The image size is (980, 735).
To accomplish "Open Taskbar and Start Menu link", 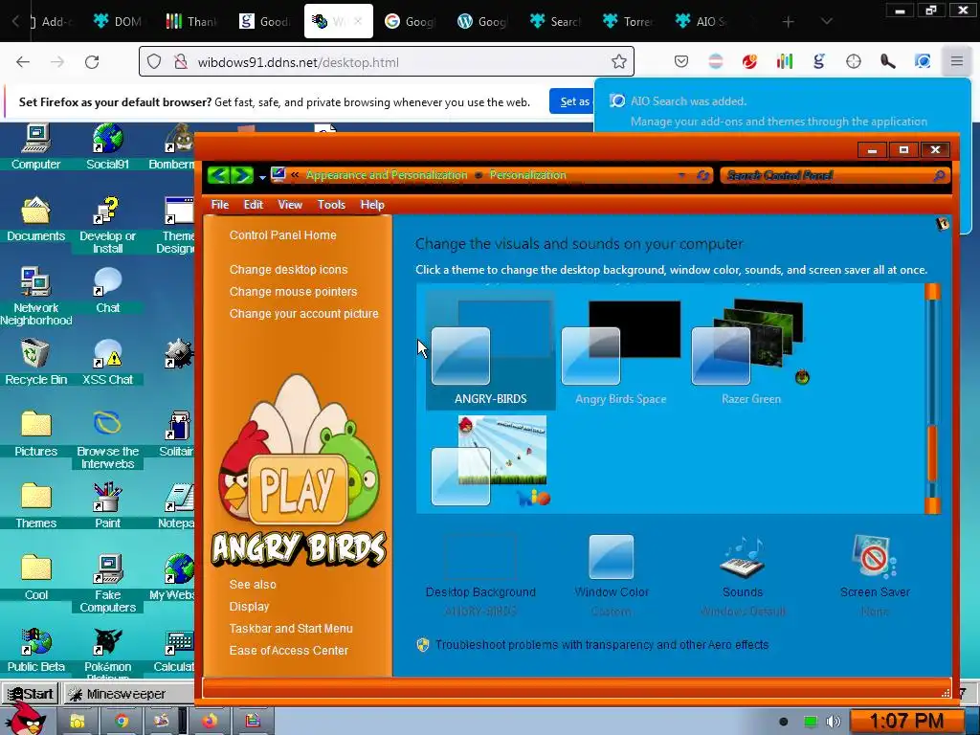I will pos(291,628).
